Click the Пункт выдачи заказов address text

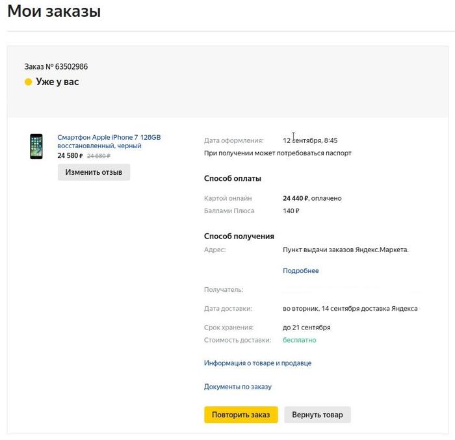[345, 250]
